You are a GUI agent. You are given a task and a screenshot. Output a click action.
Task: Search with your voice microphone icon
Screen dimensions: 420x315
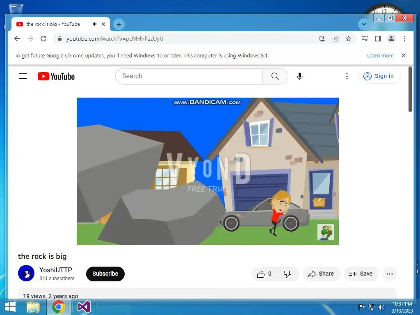[x=300, y=76]
